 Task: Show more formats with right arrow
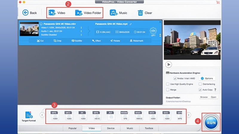tap(189, 115)
